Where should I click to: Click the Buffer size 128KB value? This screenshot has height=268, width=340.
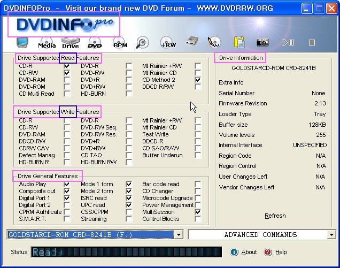click(x=317, y=125)
